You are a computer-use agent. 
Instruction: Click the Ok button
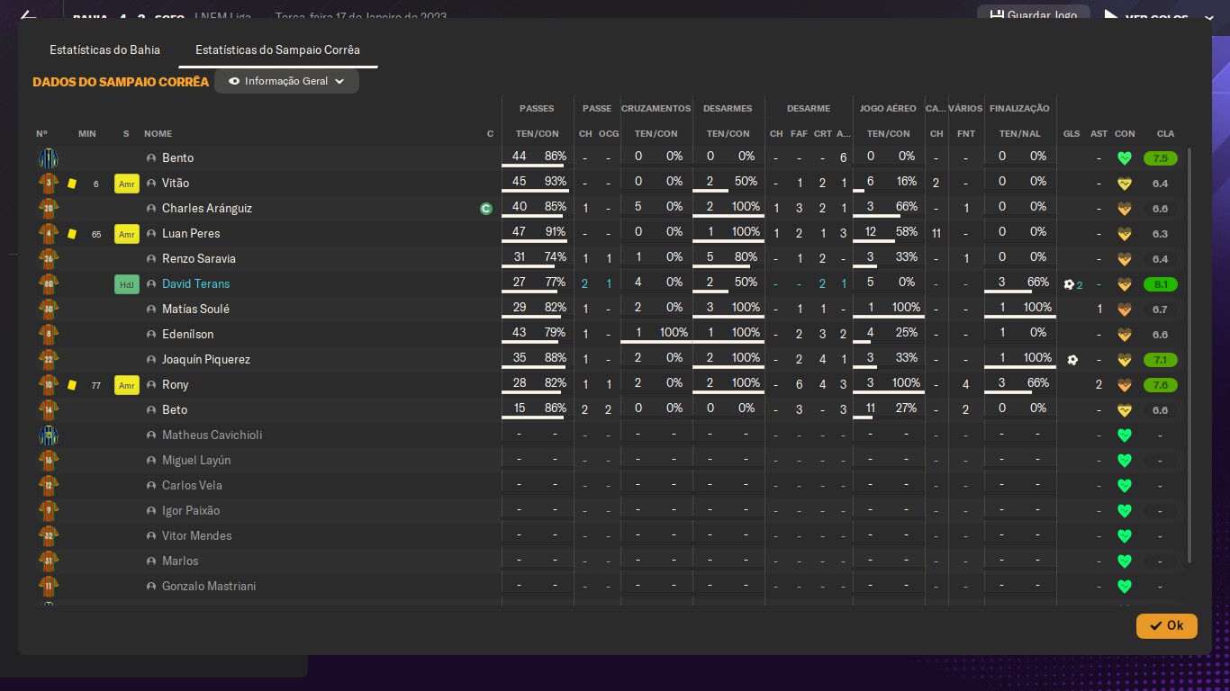[x=1166, y=625]
